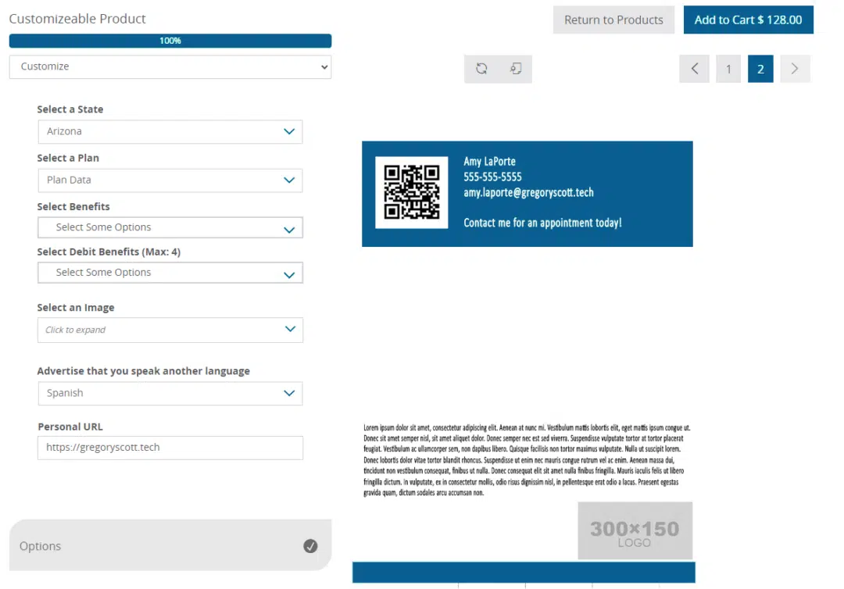Click the 100% progress bar
Viewport: 844px width, 589px height.
(170, 41)
